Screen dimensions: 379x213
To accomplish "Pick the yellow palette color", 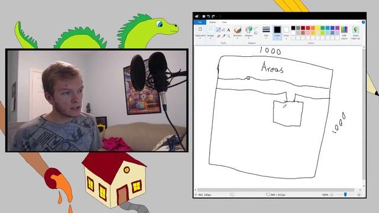I will (317, 28).
